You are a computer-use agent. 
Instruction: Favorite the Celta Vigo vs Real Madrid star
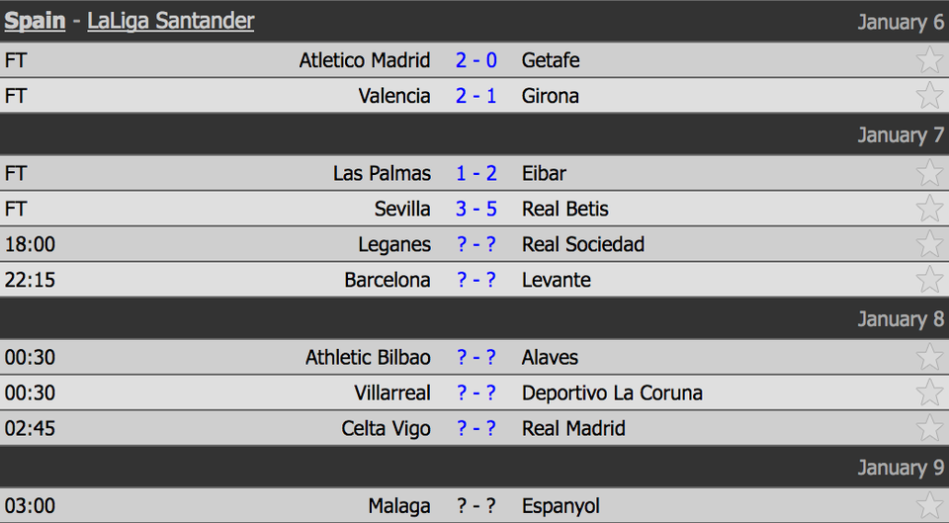pos(929,428)
